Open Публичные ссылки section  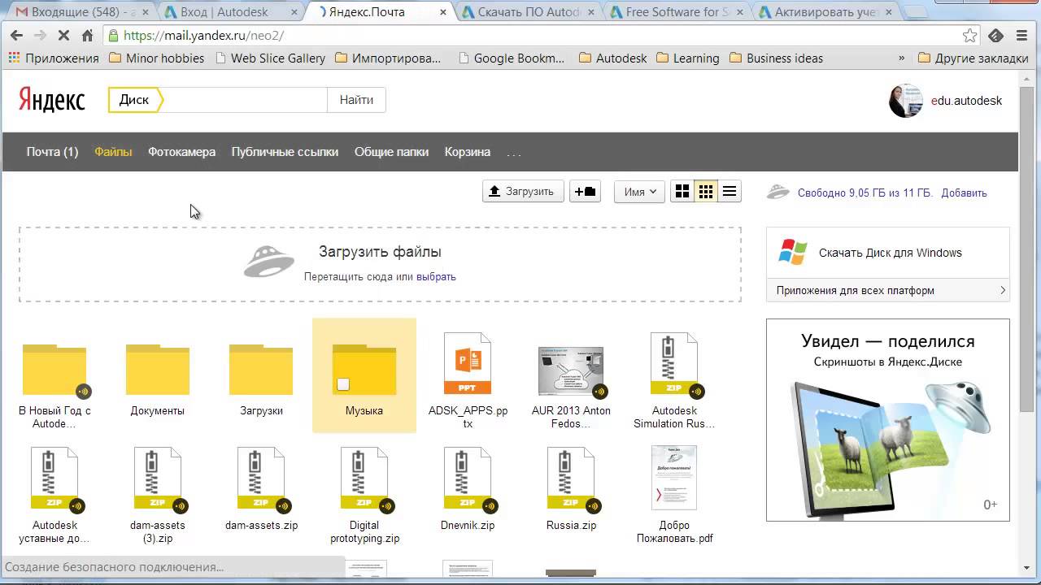(285, 152)
